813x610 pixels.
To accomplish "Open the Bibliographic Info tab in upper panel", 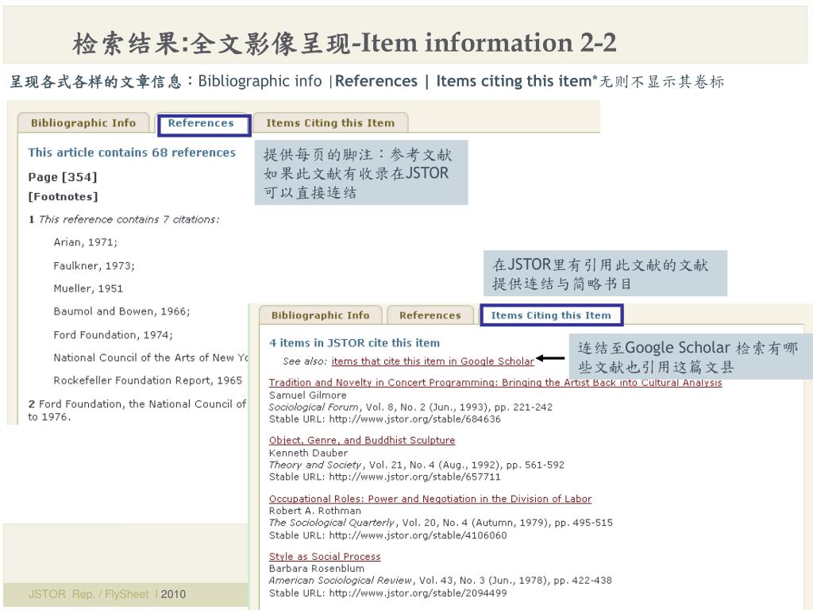I will (x=83, y=123).
